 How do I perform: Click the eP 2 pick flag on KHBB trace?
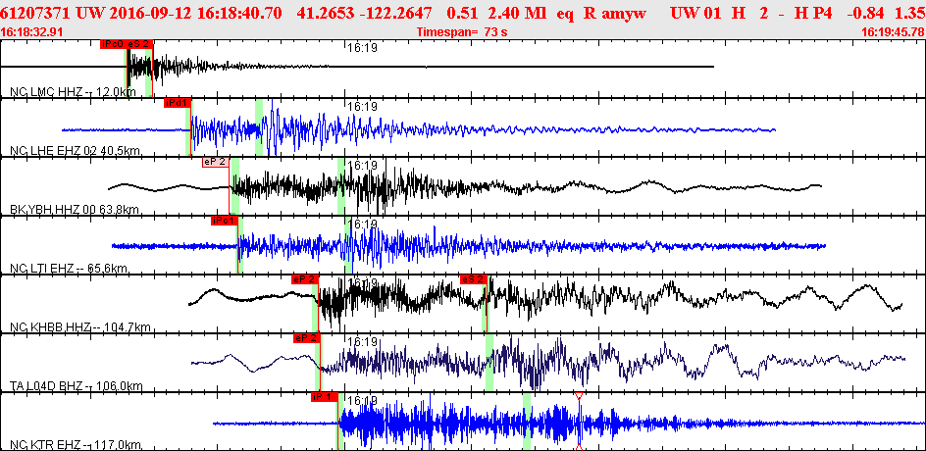305,279
